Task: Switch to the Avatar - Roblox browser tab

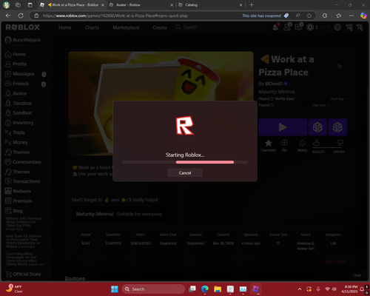Action: pos(141,5)
